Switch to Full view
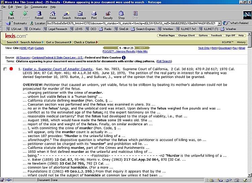The width and height of the screenshot is (252, 183). [x=31, y=48]
